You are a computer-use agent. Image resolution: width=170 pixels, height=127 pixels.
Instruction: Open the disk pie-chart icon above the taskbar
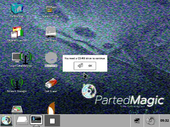tap(17, 110)
